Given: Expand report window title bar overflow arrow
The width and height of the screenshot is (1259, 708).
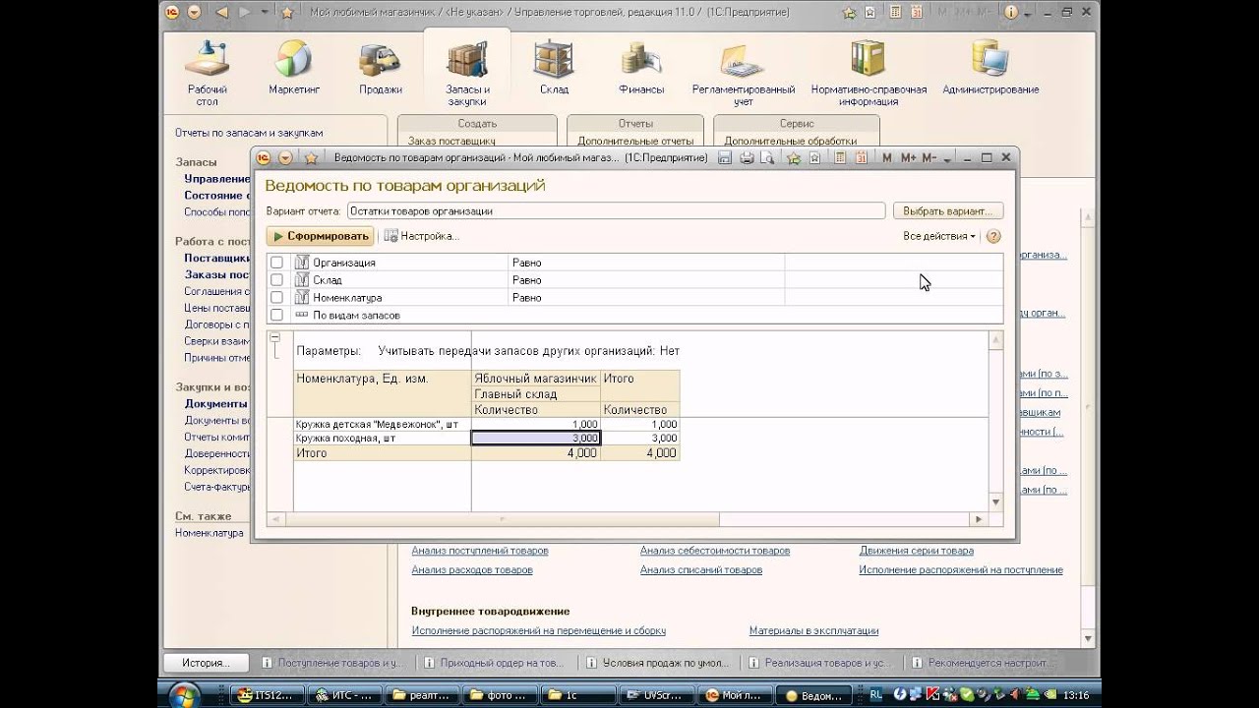Looking at the screenshot, I should [x=948, y=158].
